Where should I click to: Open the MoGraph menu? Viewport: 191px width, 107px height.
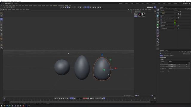pyautogui.click(x=30, y=5)
